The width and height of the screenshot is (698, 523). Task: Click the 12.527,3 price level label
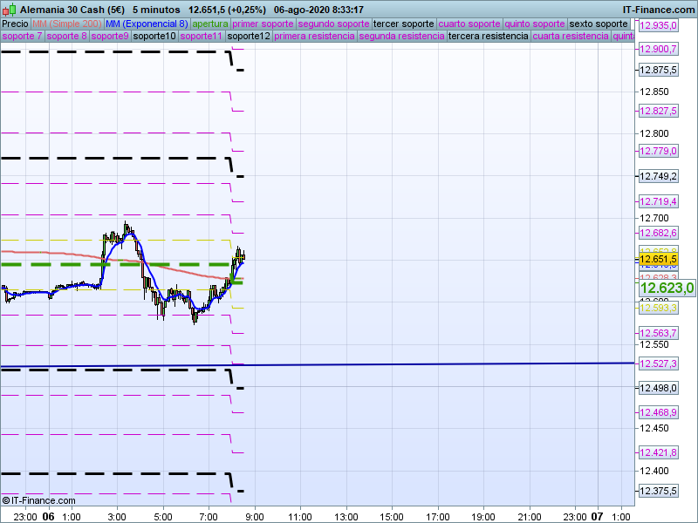click(659, 363)
